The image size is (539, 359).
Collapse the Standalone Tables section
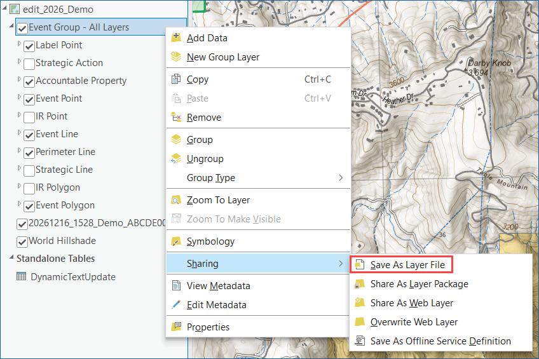click(11, 257)
